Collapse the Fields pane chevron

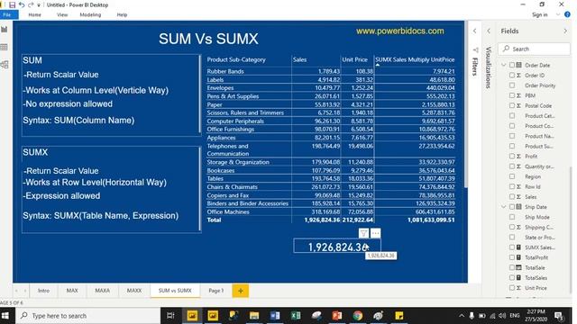(x=565, y=31)
